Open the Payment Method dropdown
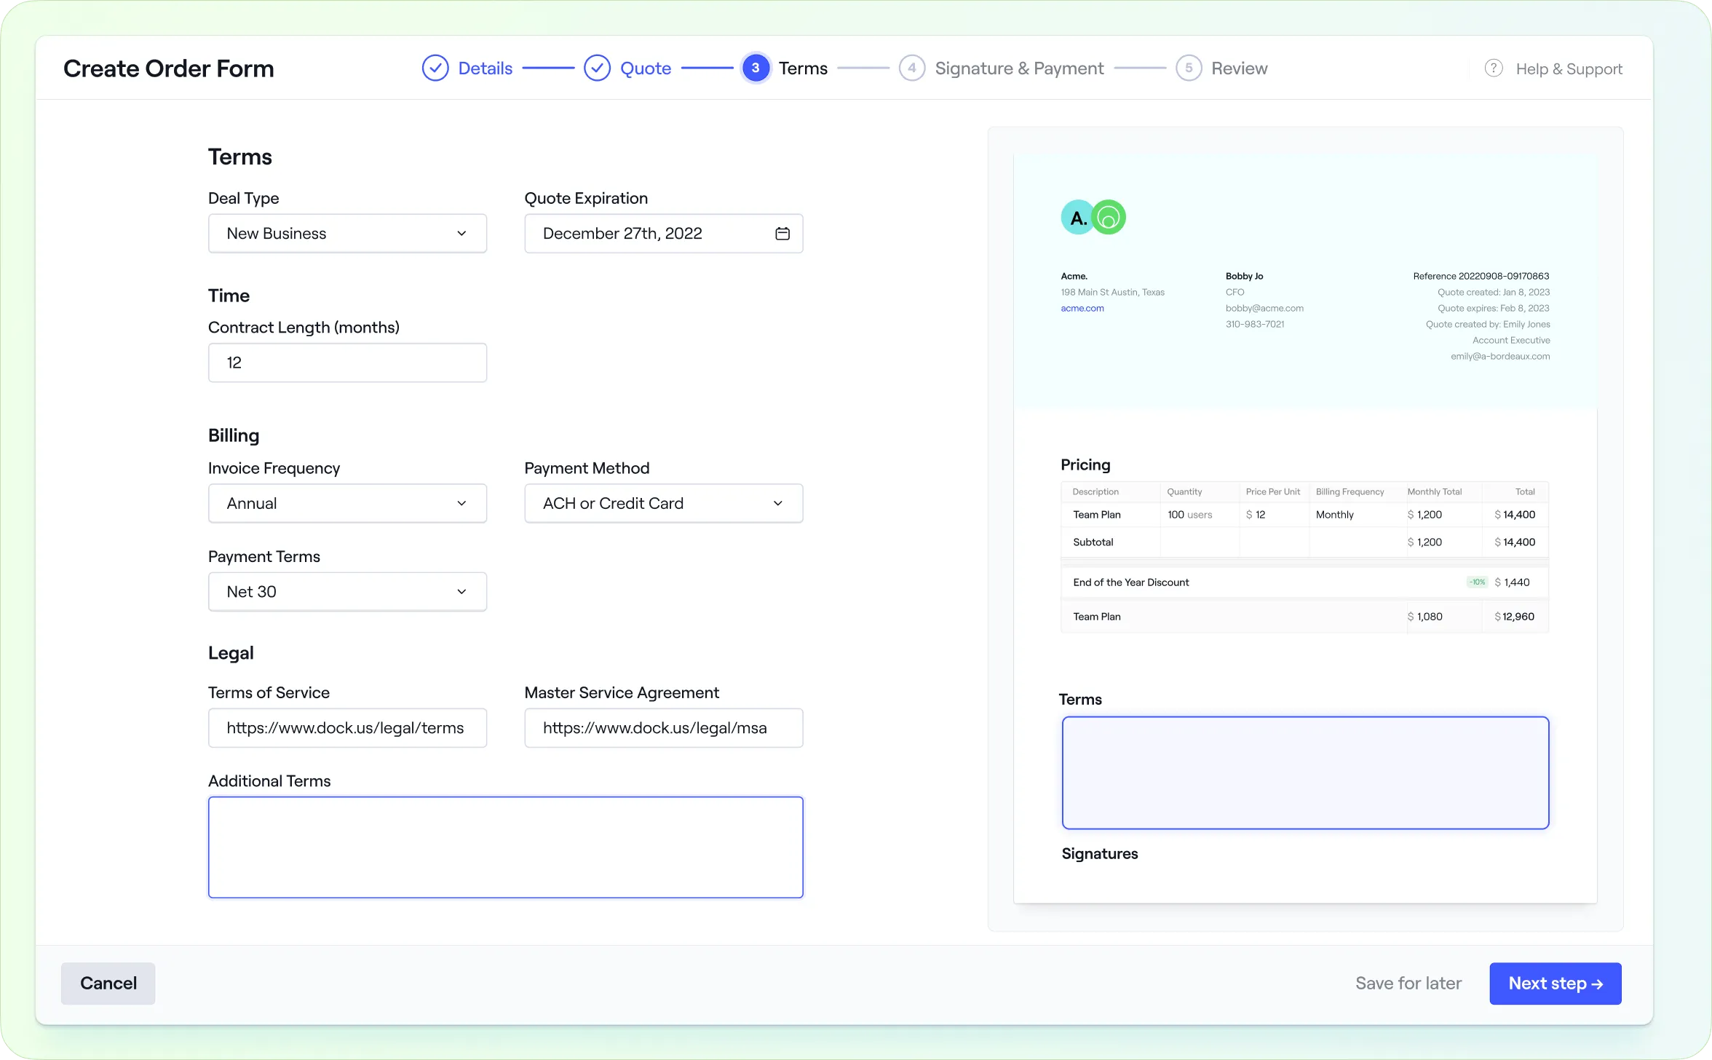The image size is (1712, 1060). point(663,504)
